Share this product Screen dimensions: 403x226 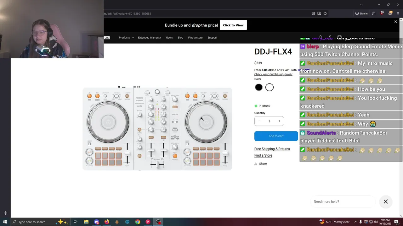(x=260, y=164)
